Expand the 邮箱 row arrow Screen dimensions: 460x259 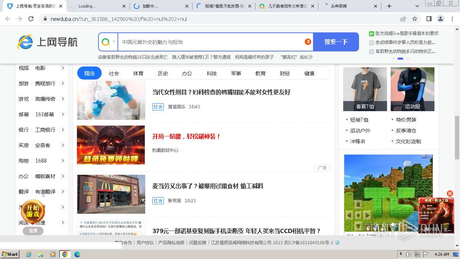coord(63,114)
